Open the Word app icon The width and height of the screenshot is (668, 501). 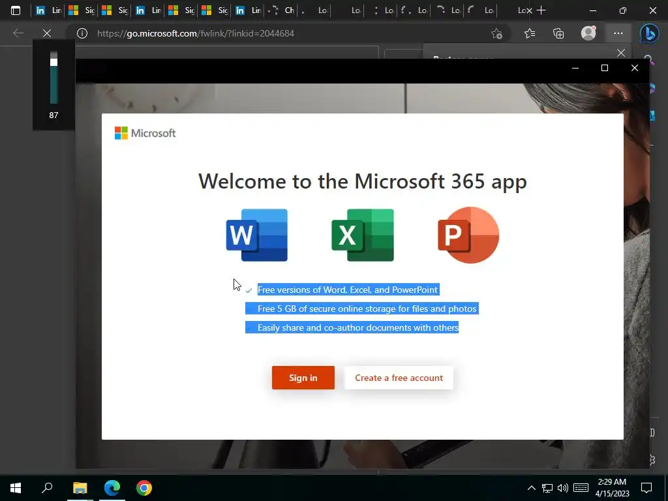pyautogui.click(x=257, y=235)
